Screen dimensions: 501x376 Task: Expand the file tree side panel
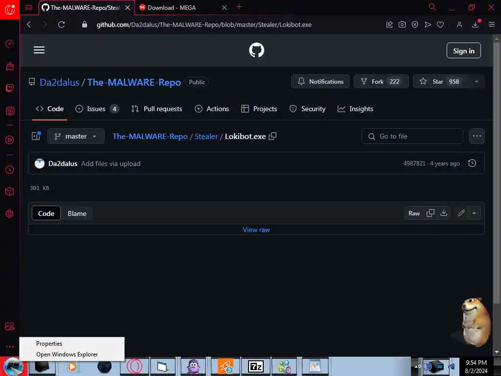point(36,136)
